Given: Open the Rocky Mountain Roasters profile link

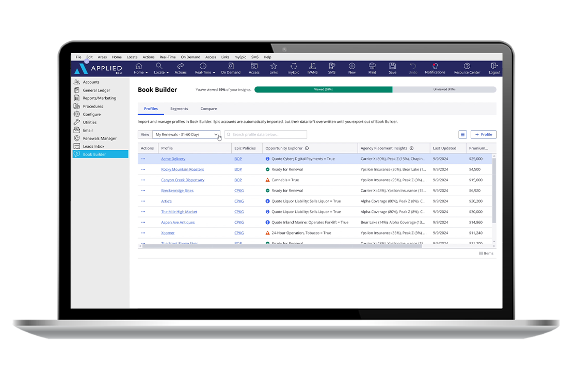Looking at the screenshot, I should pyautogui.click(x=183, y=170).
